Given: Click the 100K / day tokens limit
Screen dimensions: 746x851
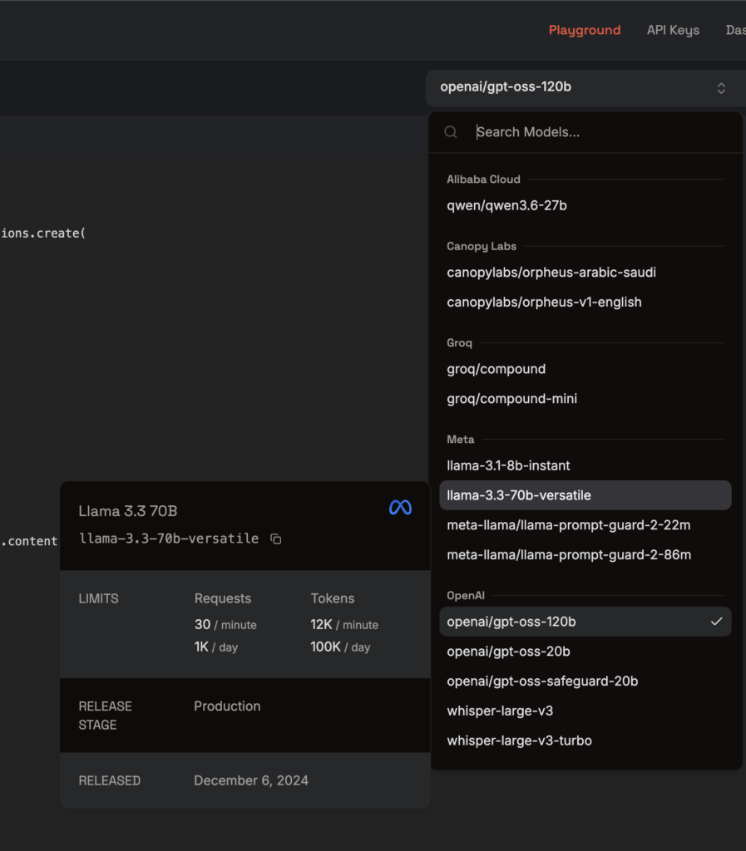Looking at the screenshot, I should click(340, 647).
